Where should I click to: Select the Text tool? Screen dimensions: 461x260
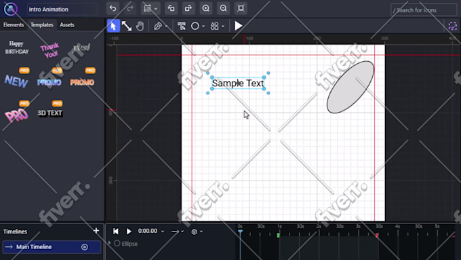(182, 26)
